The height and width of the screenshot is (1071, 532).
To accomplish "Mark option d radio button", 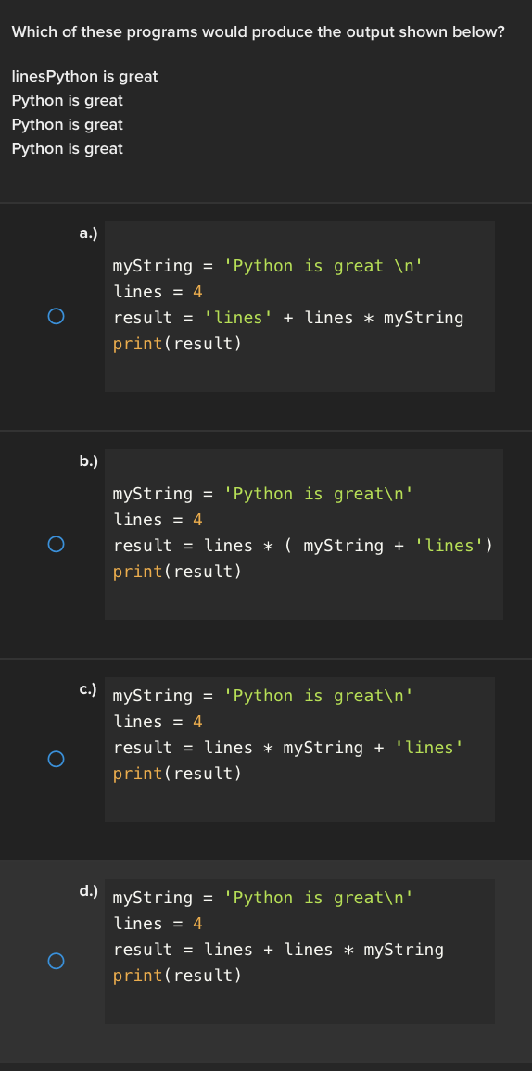I will 56,961.
